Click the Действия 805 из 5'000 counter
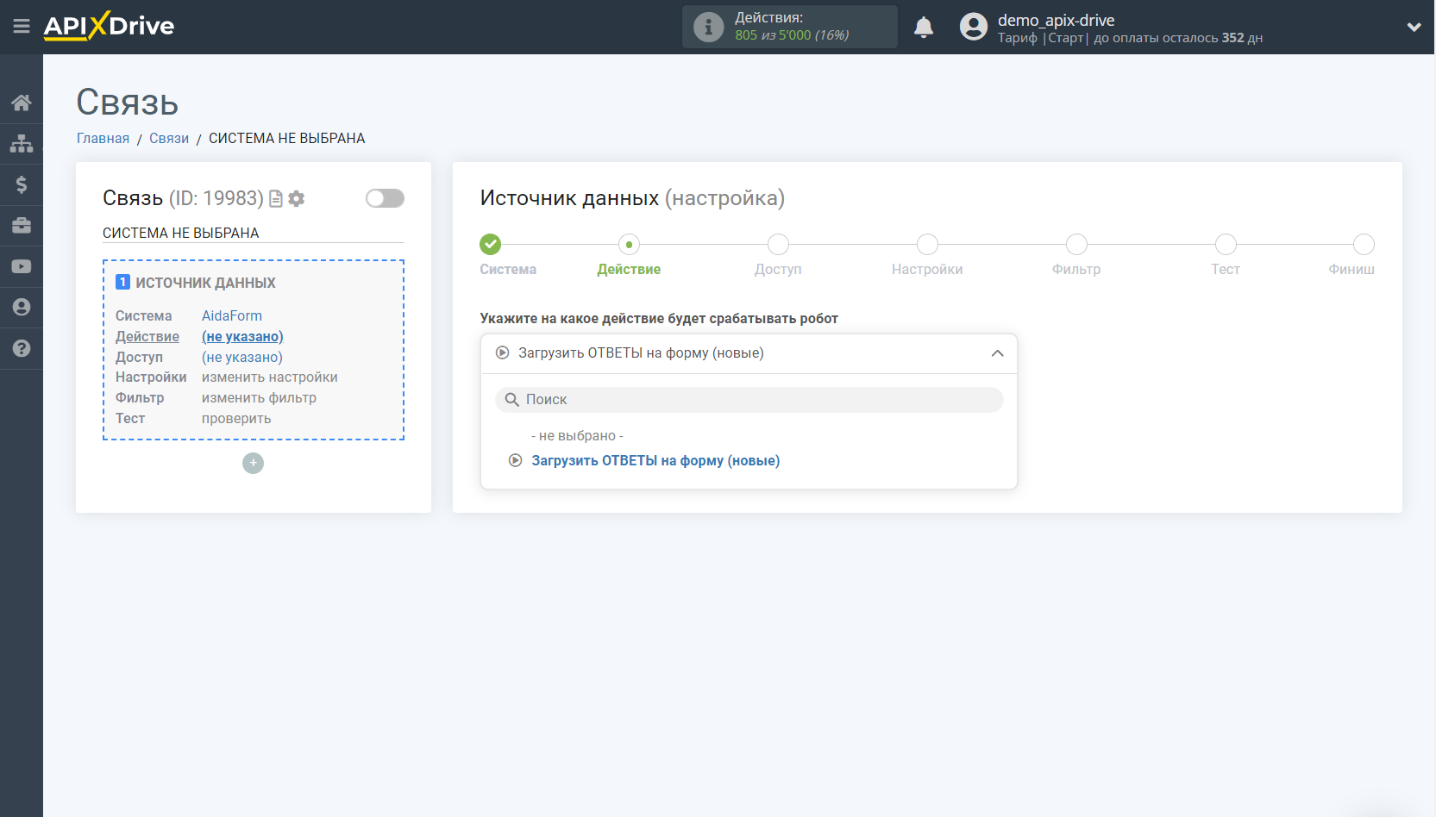The image size is (1436, 817). 792,27
